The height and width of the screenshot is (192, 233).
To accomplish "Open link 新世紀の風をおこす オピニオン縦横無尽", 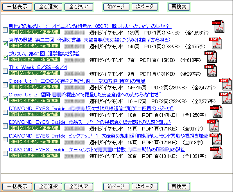I will (90, 26).
